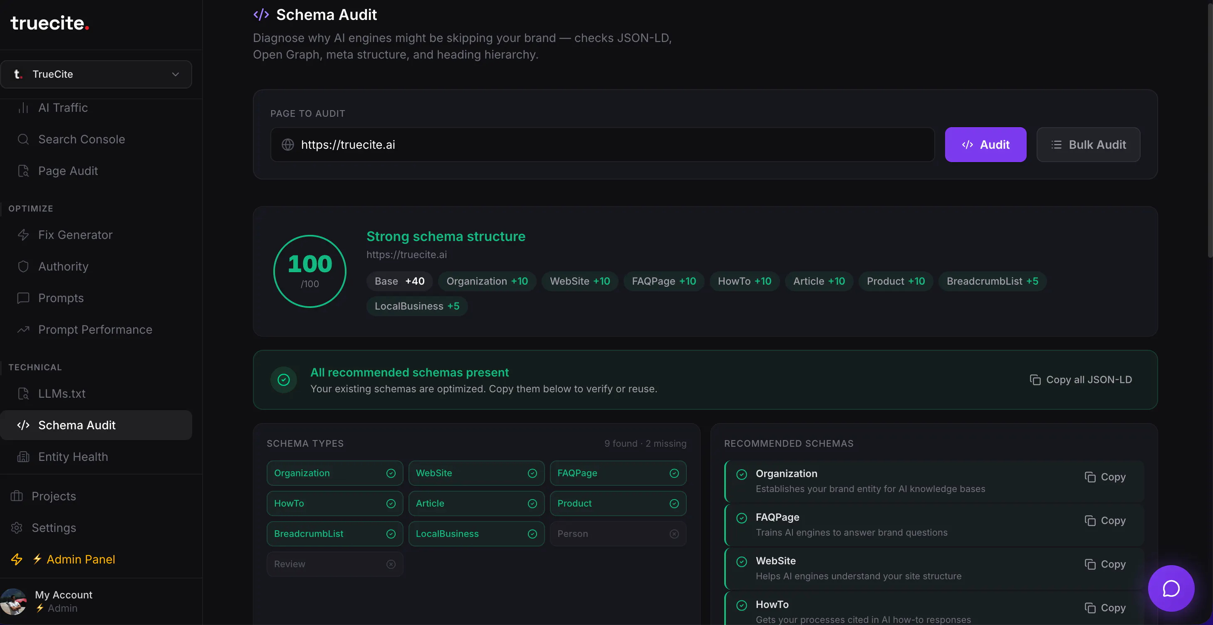Image resolution: width=1213 pixels, height=625 pixels.
Task: Open the chat support bubble
Action: (1171, 588)
